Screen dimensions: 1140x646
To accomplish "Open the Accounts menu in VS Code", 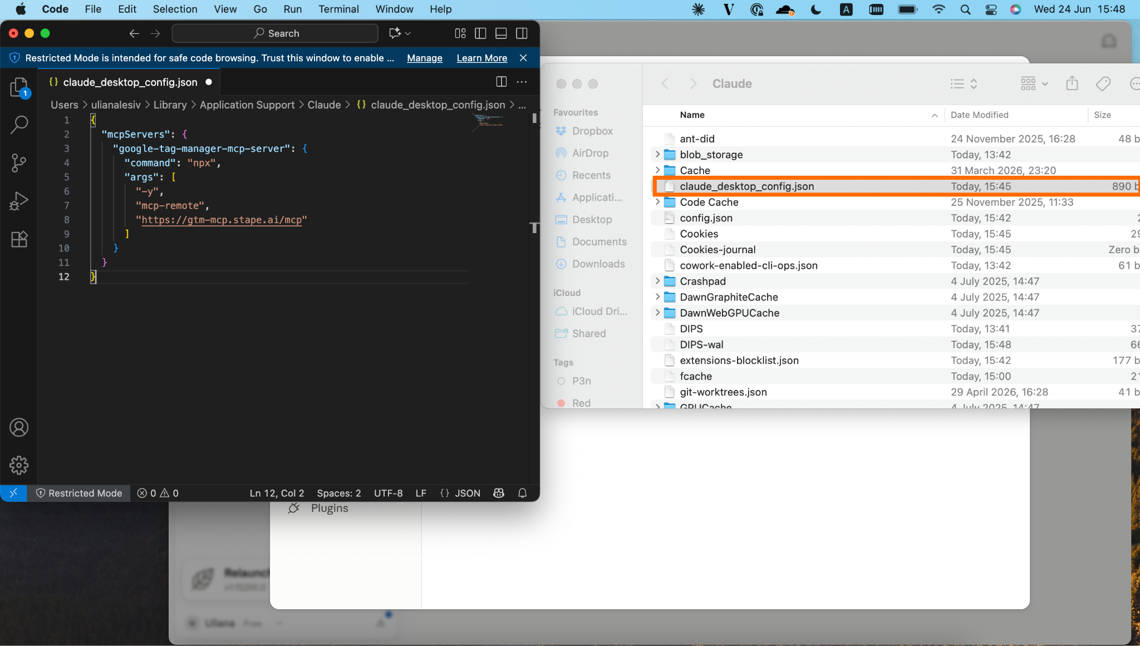I will click(19, 427).
